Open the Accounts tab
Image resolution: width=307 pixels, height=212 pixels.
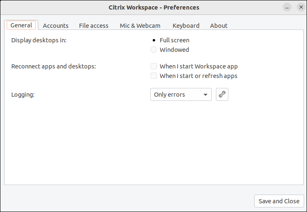pyautogui.click(x=56, y=26)
